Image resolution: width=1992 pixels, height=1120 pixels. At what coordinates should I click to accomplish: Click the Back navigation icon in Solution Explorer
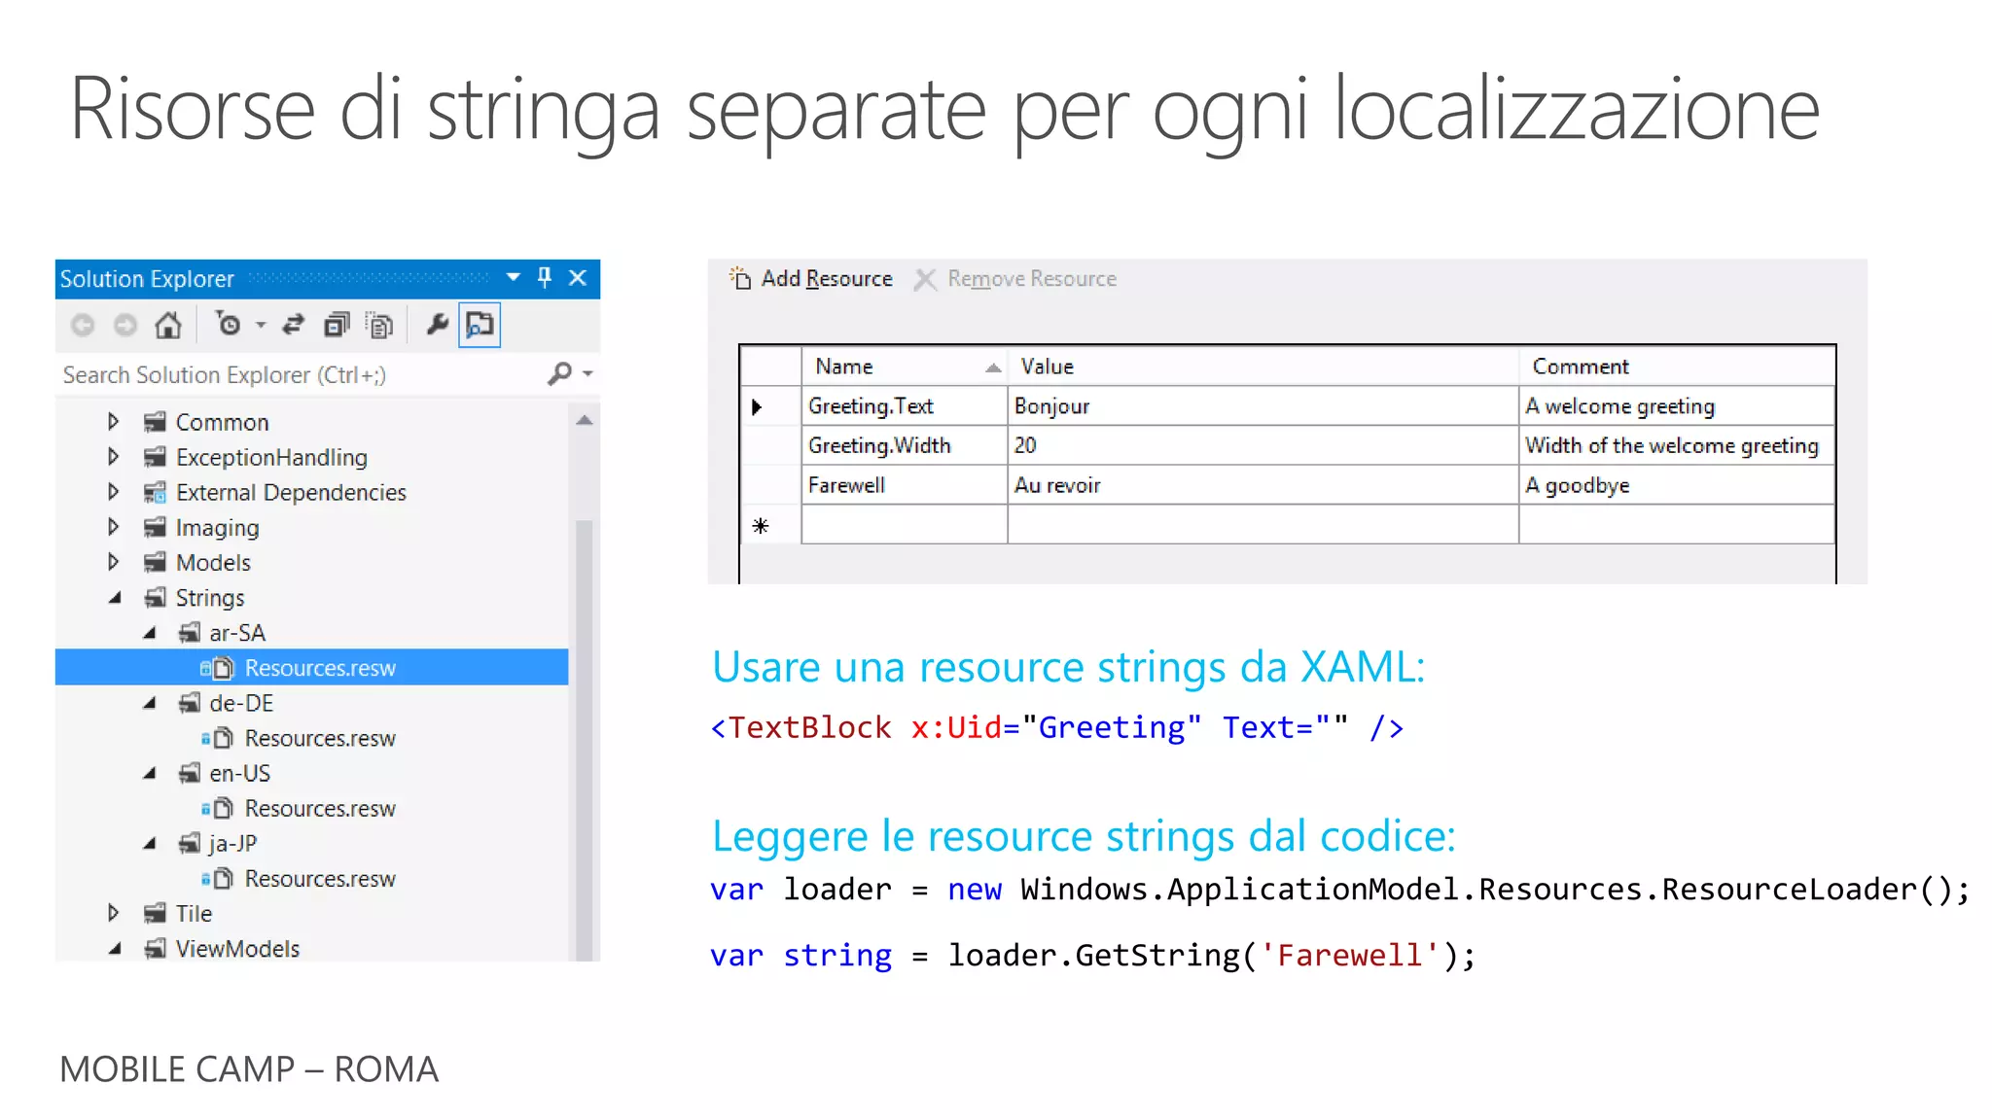pos(83,325)
